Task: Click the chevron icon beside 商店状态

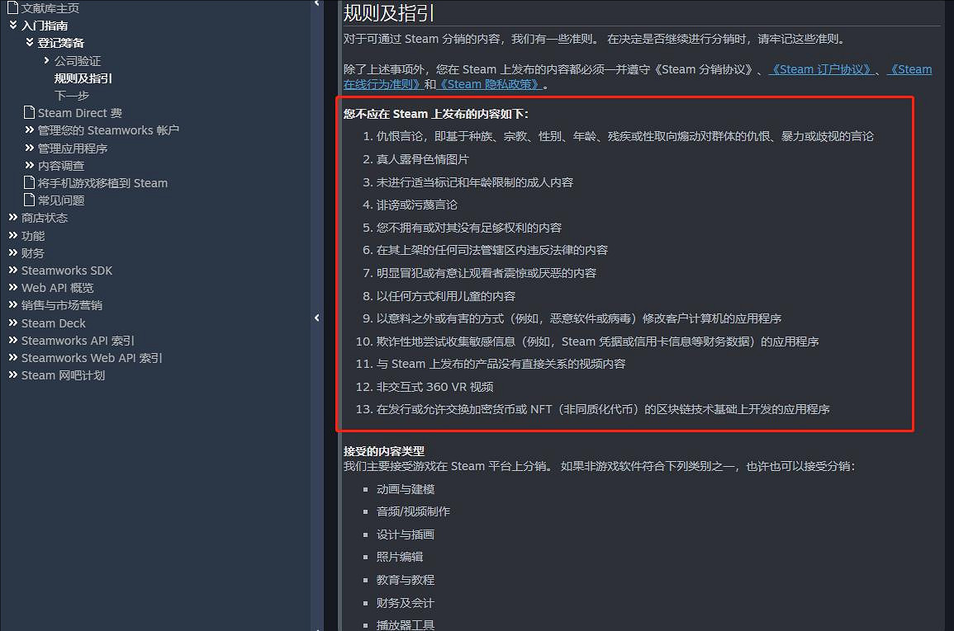Action: coord(14,218)
